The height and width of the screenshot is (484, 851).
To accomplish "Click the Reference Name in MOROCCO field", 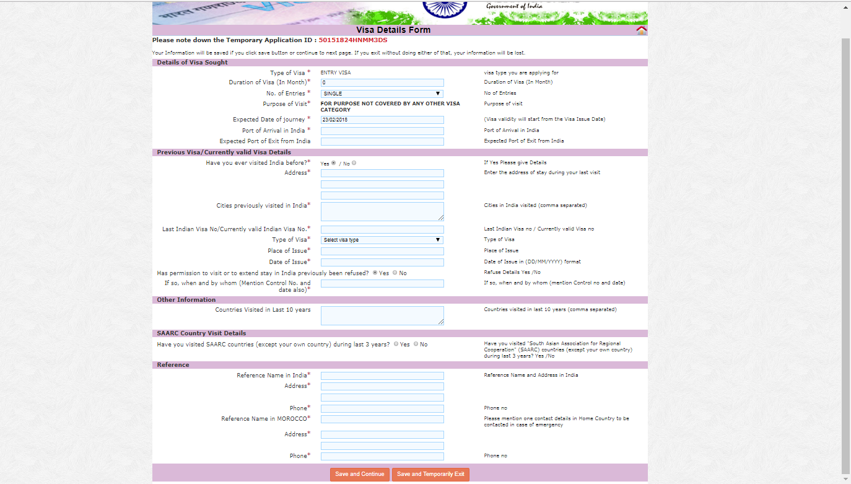I will pos(382,419).
